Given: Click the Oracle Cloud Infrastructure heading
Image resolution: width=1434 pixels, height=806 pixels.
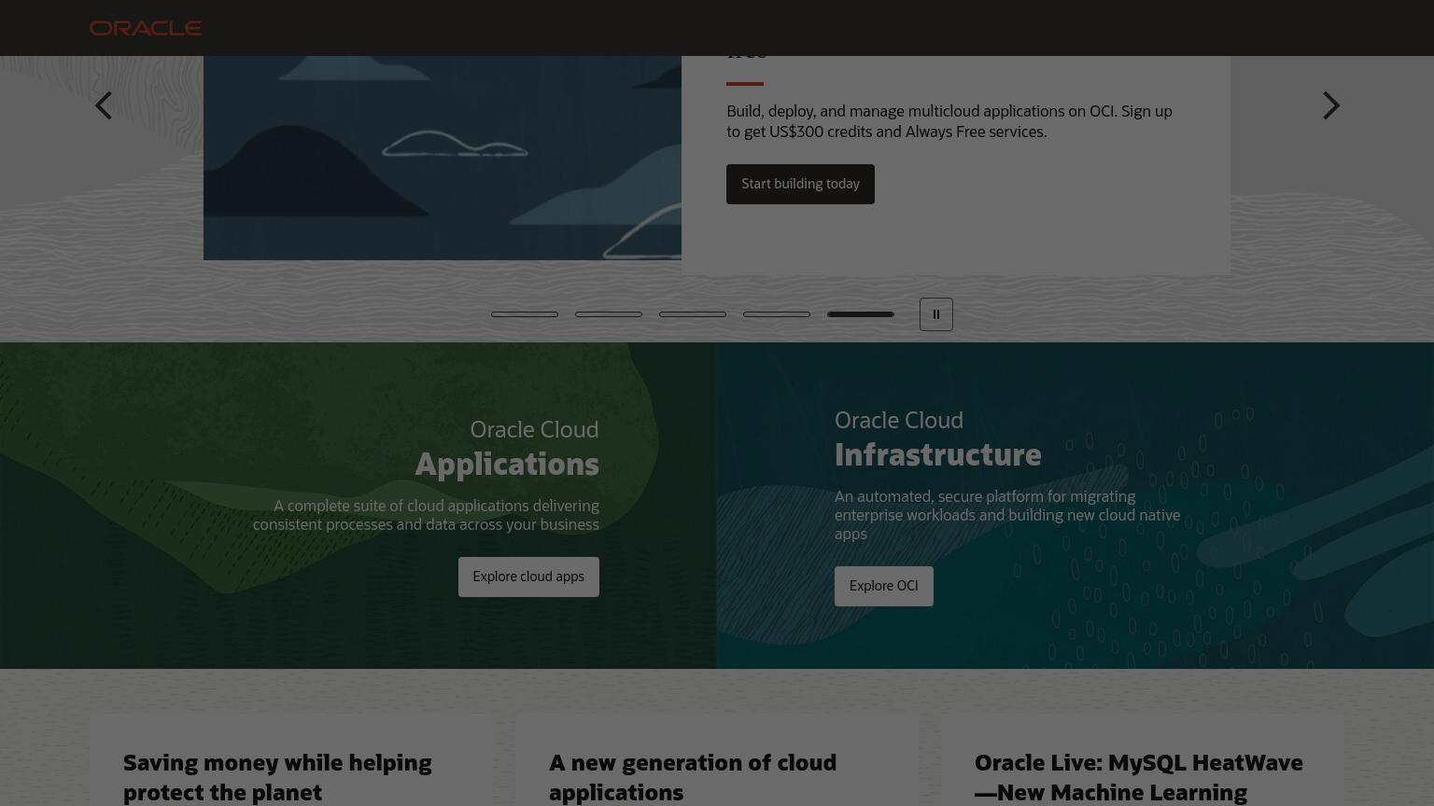Looking at the screenshot, I should (937, 440).
